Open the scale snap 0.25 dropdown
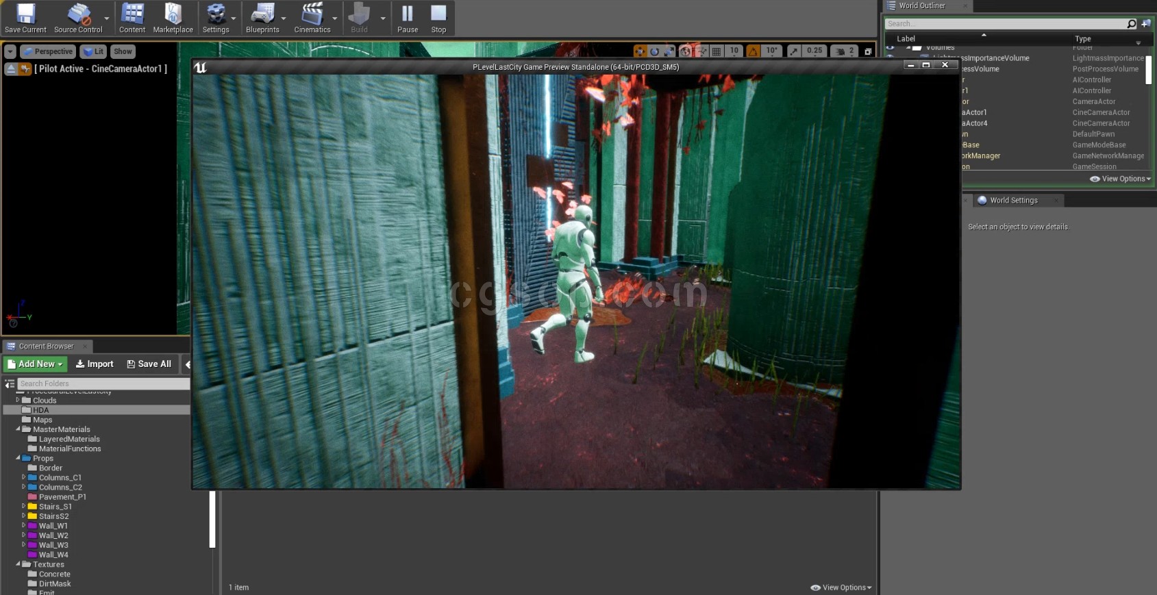This screenshot has height=595, width=1157. 814,51
